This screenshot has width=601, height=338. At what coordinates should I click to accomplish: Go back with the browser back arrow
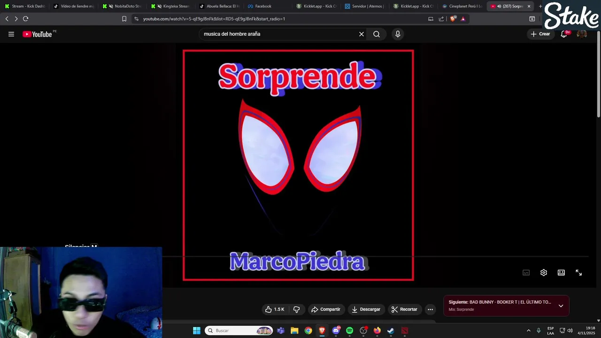[7, 19]
